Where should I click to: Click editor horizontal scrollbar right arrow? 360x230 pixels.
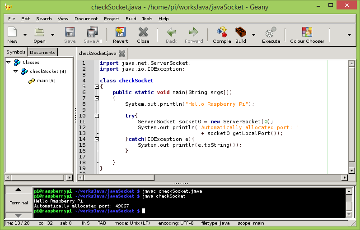click(x=344, y=177)
